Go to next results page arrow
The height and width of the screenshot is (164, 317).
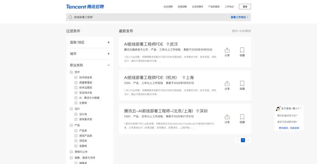coord(248,140)
